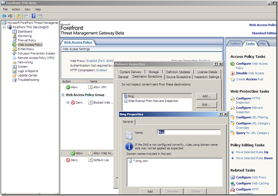
Task: Click Help question mark in Bing Properties
Action: pyautogui.click(x=221, y=114)
